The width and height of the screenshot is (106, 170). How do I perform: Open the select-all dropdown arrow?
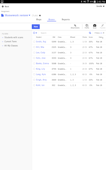[37, 33]
